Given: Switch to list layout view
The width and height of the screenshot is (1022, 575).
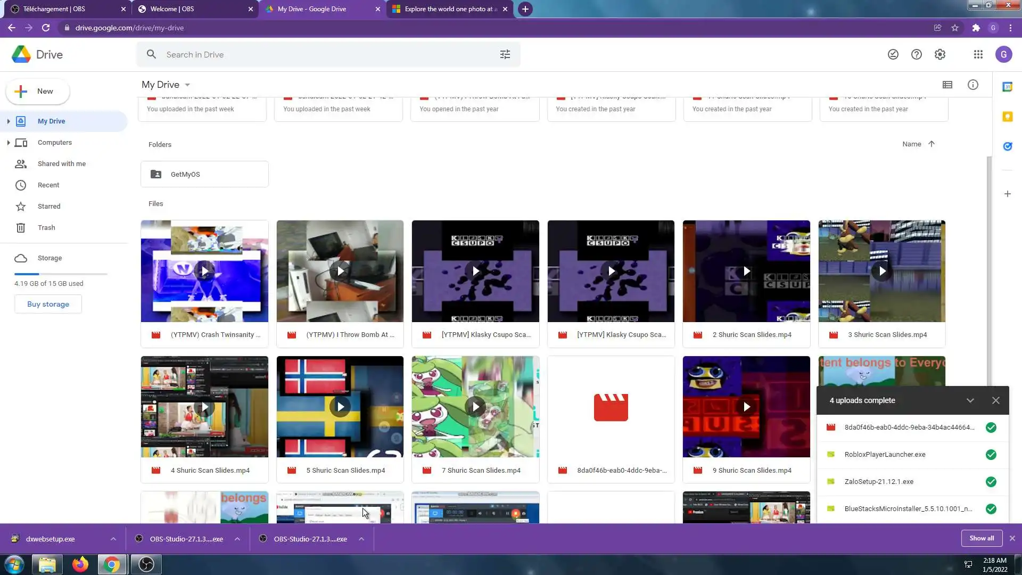Looking at the screenshot, I should coord(947,85).
